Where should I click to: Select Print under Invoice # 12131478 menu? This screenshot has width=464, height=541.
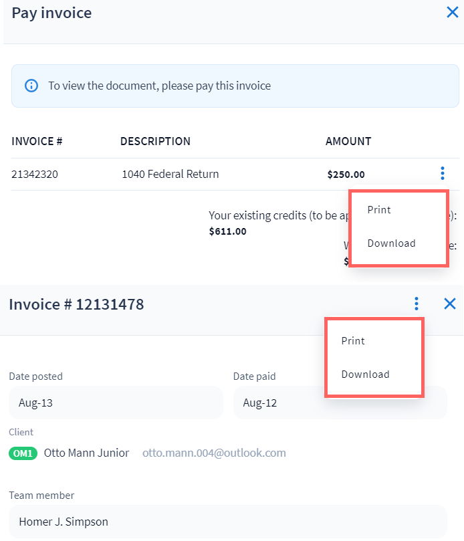click(353, 341)
